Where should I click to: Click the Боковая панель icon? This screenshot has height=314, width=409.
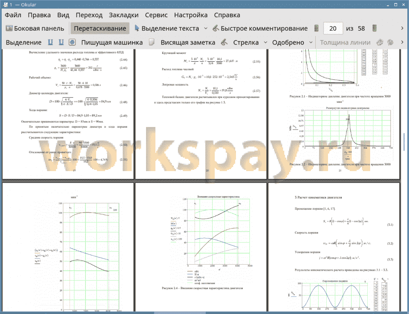point(9,28)
